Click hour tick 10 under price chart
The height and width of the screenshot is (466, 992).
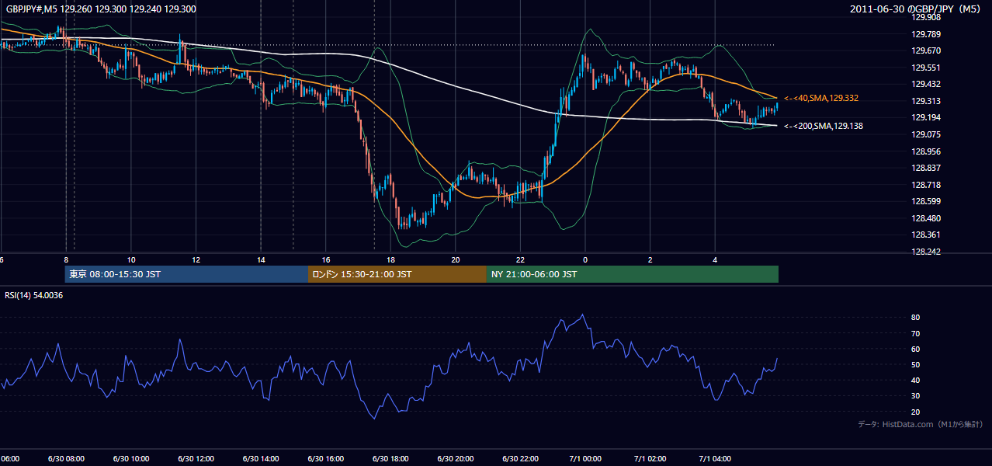pos(131,259)
